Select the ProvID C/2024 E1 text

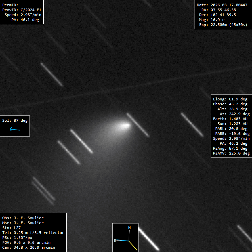22,10
